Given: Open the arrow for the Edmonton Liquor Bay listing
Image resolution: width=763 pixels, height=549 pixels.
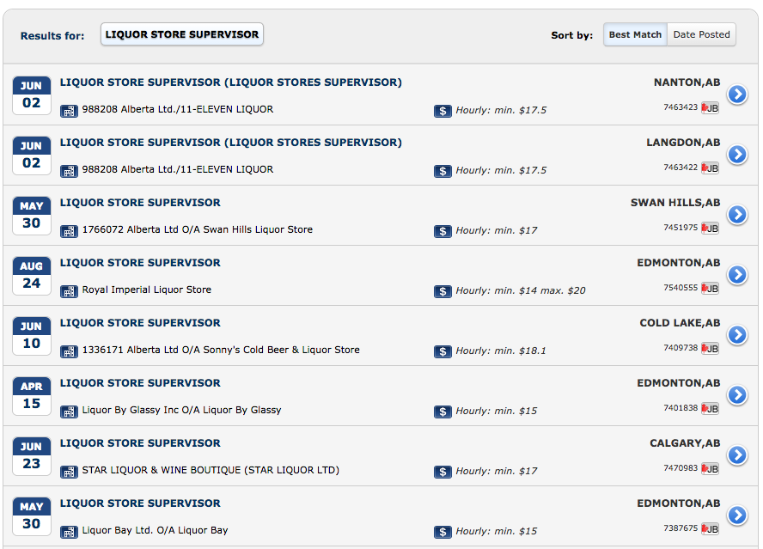Looking at the screenshot, I should (737, 515).
